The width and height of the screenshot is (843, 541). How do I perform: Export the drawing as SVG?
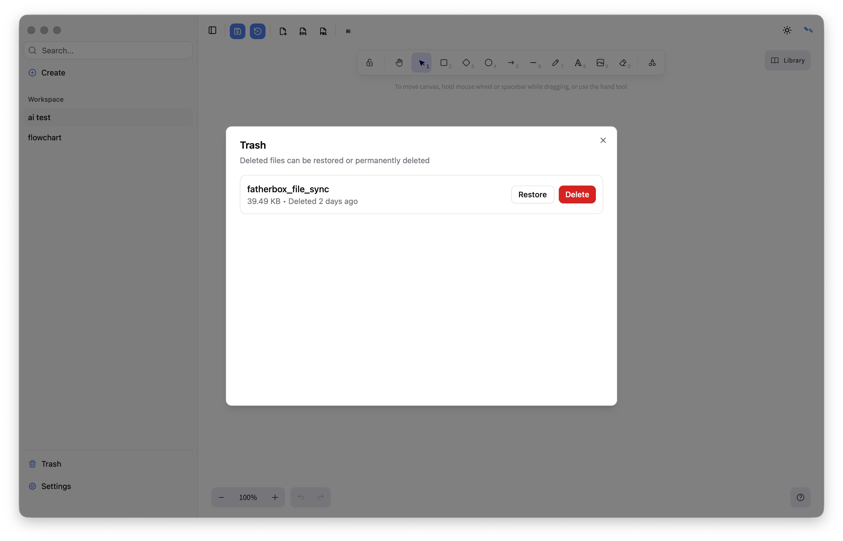(x=303, y=31)
